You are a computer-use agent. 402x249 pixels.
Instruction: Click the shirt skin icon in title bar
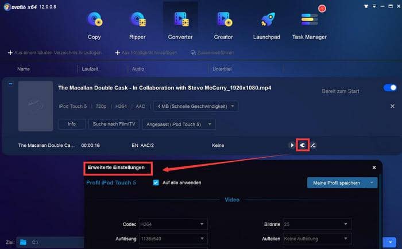tap(366, 6)
